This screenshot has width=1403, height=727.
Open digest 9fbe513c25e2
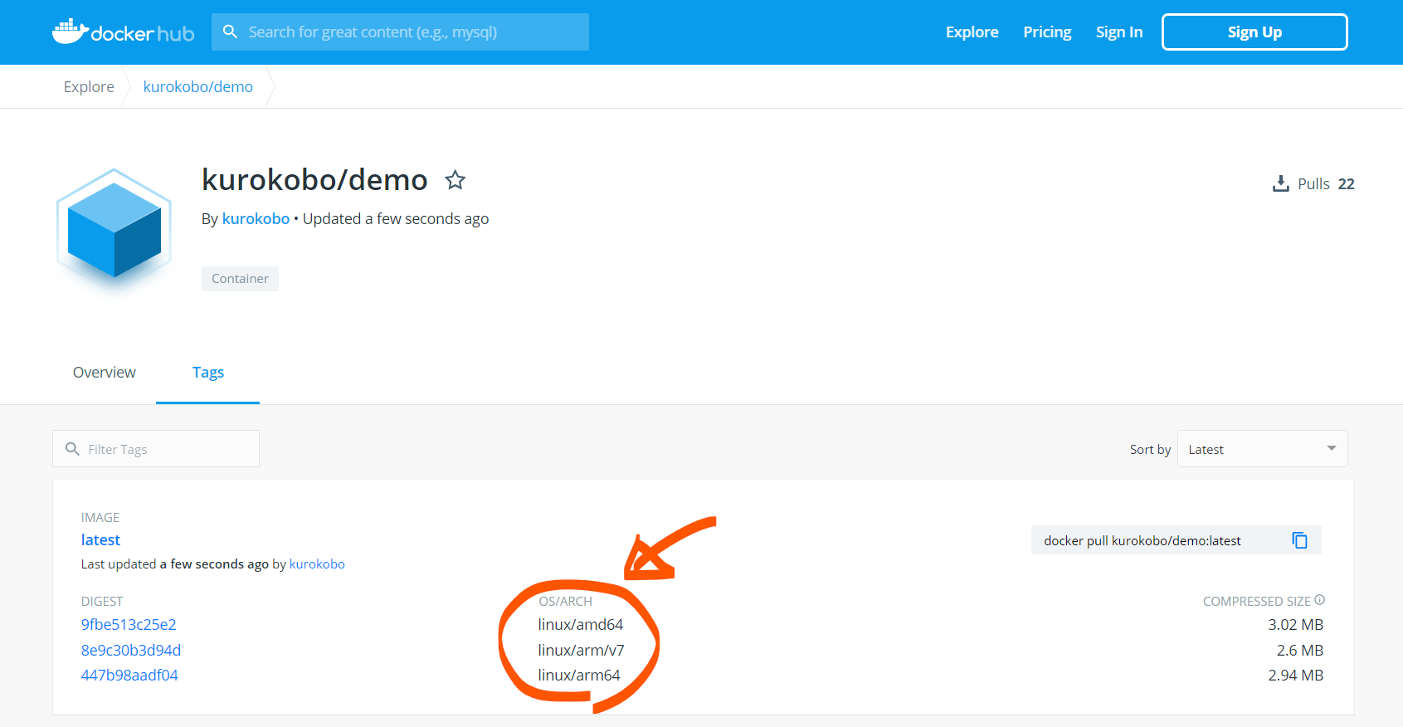click(129, 625)
